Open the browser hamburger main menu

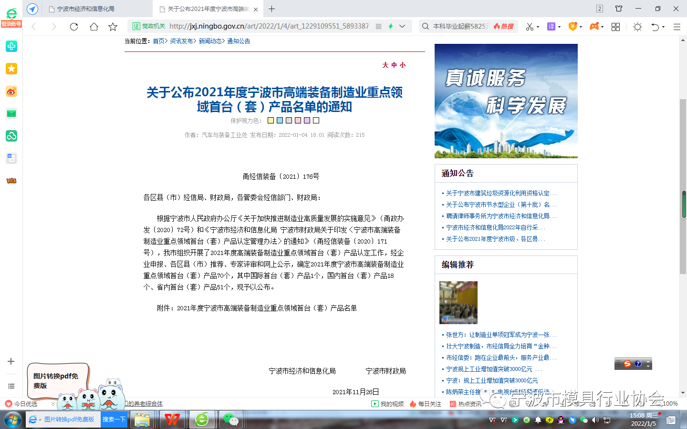pyautogui.click(x=677, y=27)
